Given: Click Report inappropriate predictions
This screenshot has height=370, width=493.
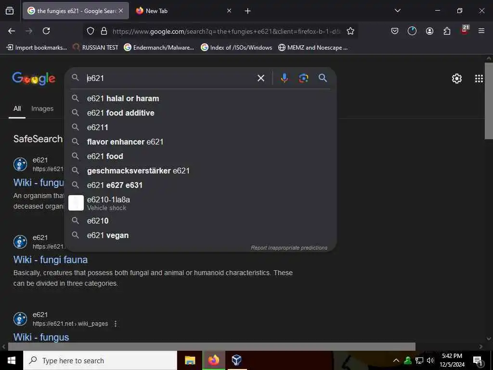Looking at the screenshot, I should click(289, 248).
